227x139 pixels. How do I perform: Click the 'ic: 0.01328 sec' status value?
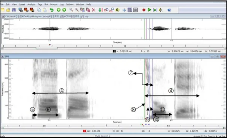click(x=124, y=51)
